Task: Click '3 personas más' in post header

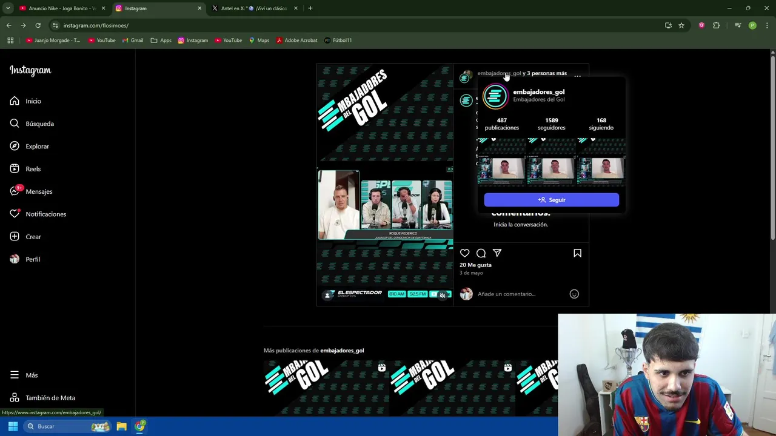Action: (547, 73)
